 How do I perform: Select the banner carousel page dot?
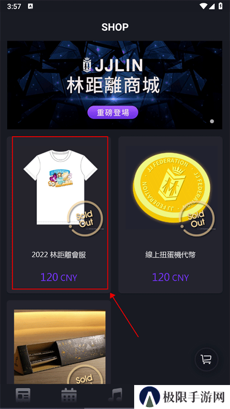pos(212,121)
